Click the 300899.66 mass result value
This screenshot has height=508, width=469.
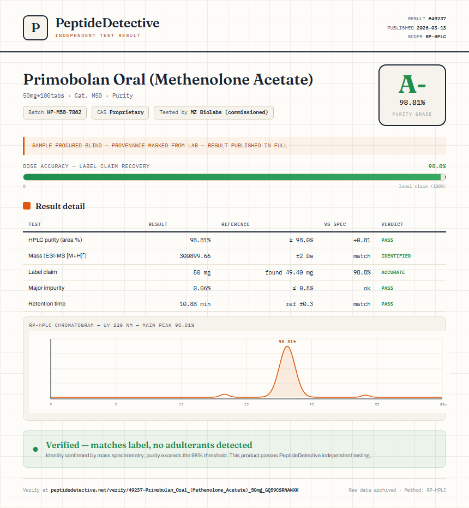point(195,256)
